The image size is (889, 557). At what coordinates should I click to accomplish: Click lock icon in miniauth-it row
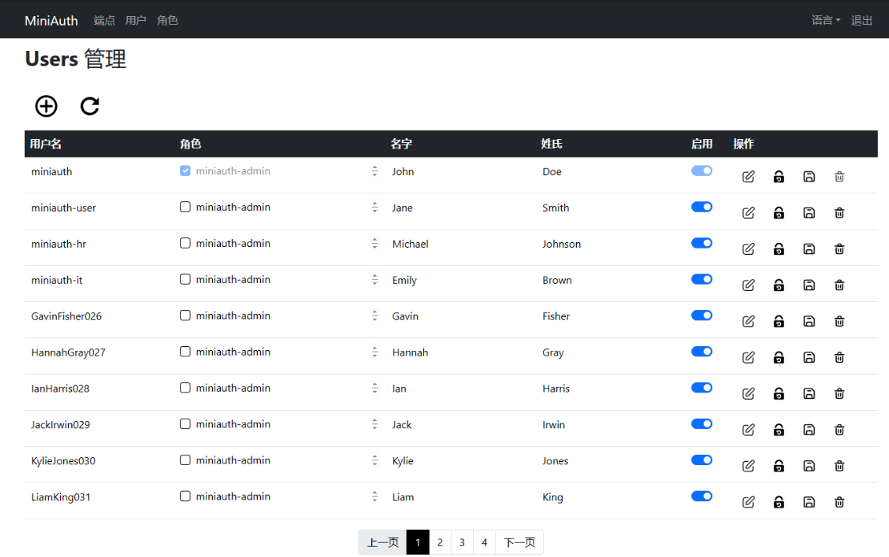pos(779,285)
